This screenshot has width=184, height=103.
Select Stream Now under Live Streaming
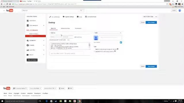tap(34, 34)
